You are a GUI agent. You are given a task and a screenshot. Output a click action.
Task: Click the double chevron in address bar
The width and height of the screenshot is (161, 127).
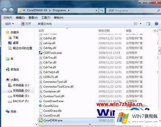click(x=24, y=10)
